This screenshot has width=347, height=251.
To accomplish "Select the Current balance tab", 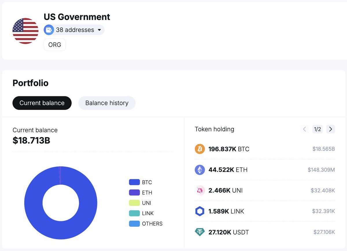I will click(x=42, y=103).
